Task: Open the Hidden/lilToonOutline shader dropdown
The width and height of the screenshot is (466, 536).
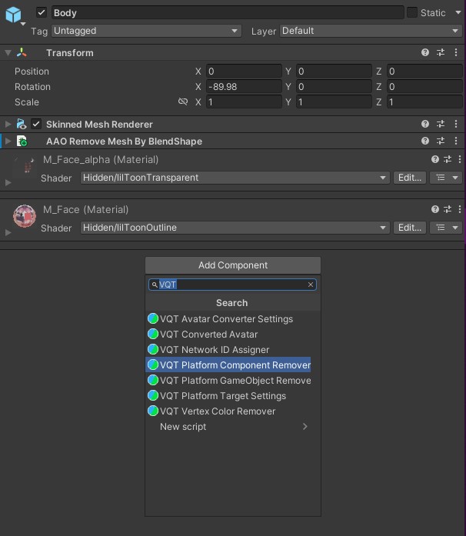Action: (235, 228)
